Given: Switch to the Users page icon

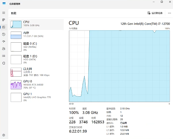Looking at the screenshot, I should click(4, 49).
